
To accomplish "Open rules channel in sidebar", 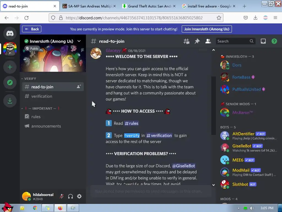I will pyautogui.click(x=53, y=117).
